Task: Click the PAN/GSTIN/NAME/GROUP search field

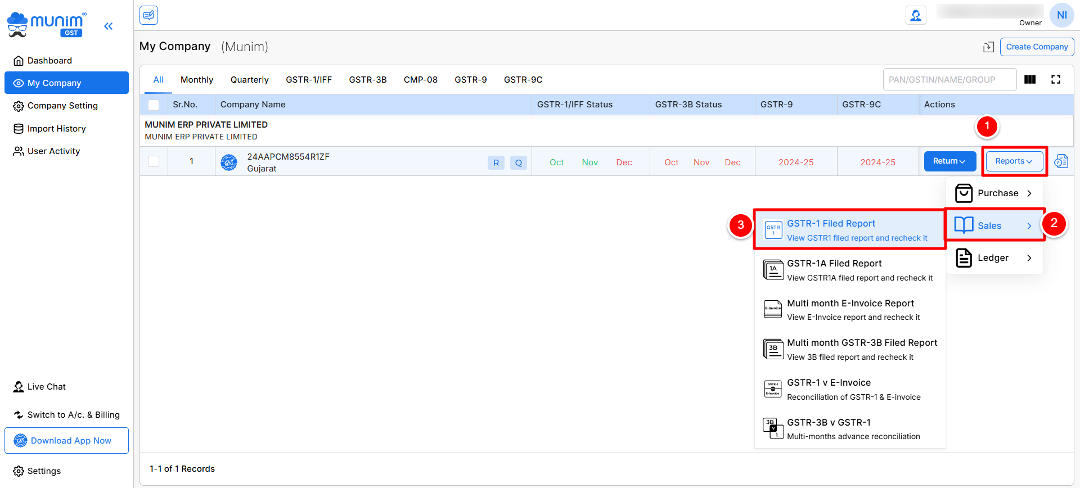Action: tap(949, 80)
